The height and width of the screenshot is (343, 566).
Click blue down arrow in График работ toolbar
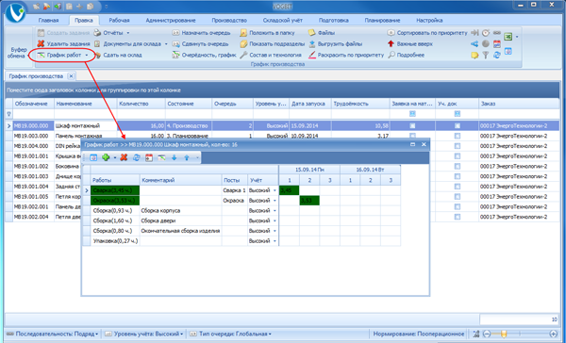[x=174, y=157]
